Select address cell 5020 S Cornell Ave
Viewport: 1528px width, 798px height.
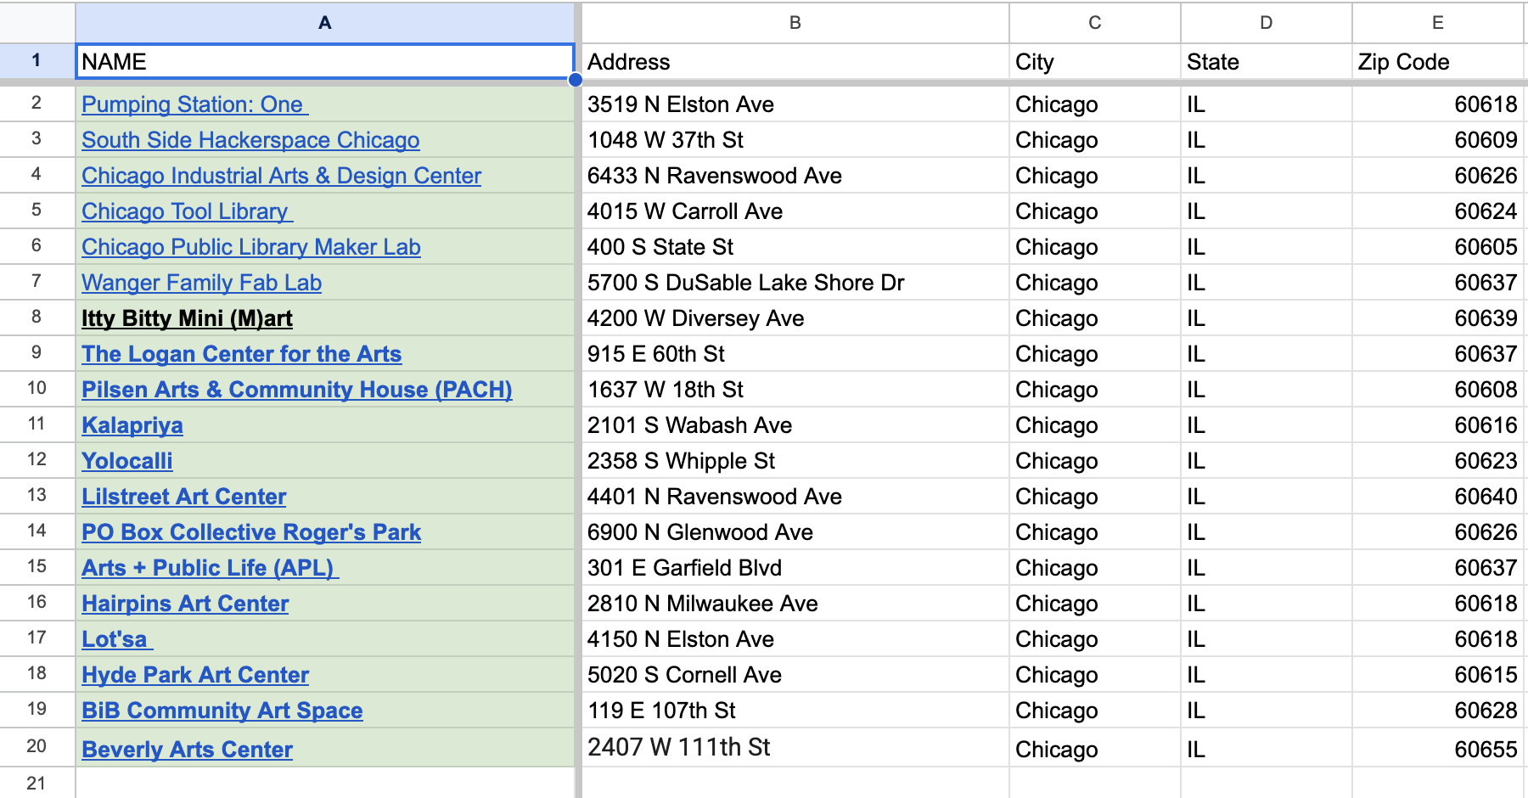[x=795, y=675]
